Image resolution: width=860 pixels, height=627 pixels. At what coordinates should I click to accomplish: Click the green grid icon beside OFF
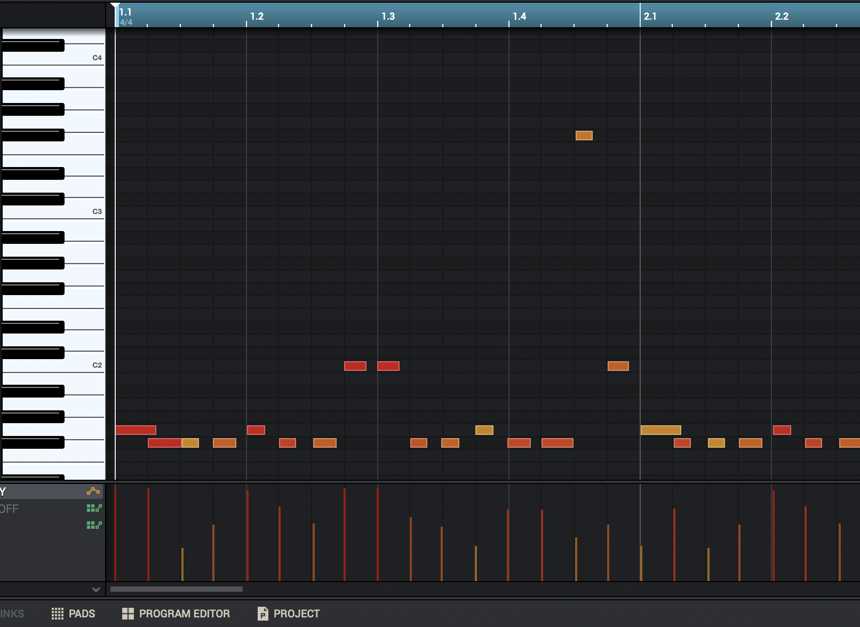click(x=94, y=508)
